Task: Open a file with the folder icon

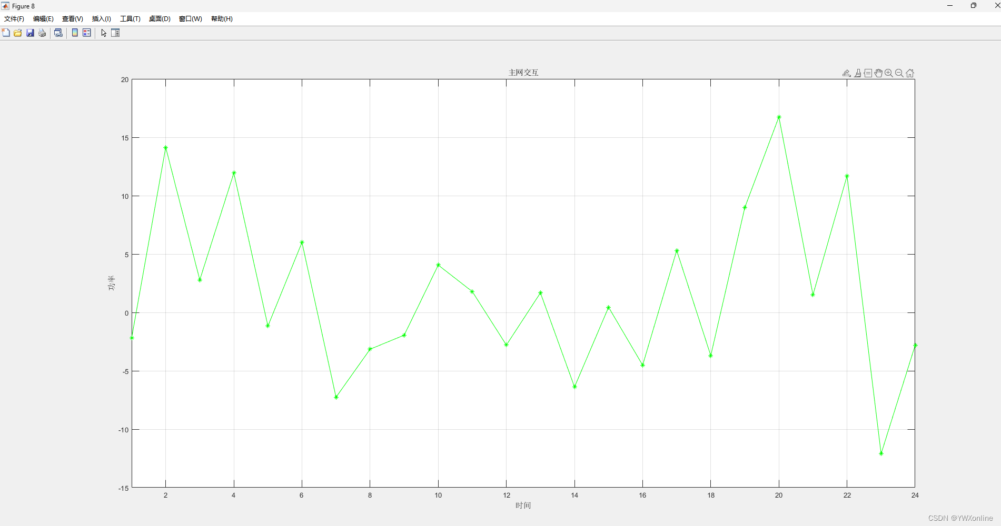Action: pos(18,33)
